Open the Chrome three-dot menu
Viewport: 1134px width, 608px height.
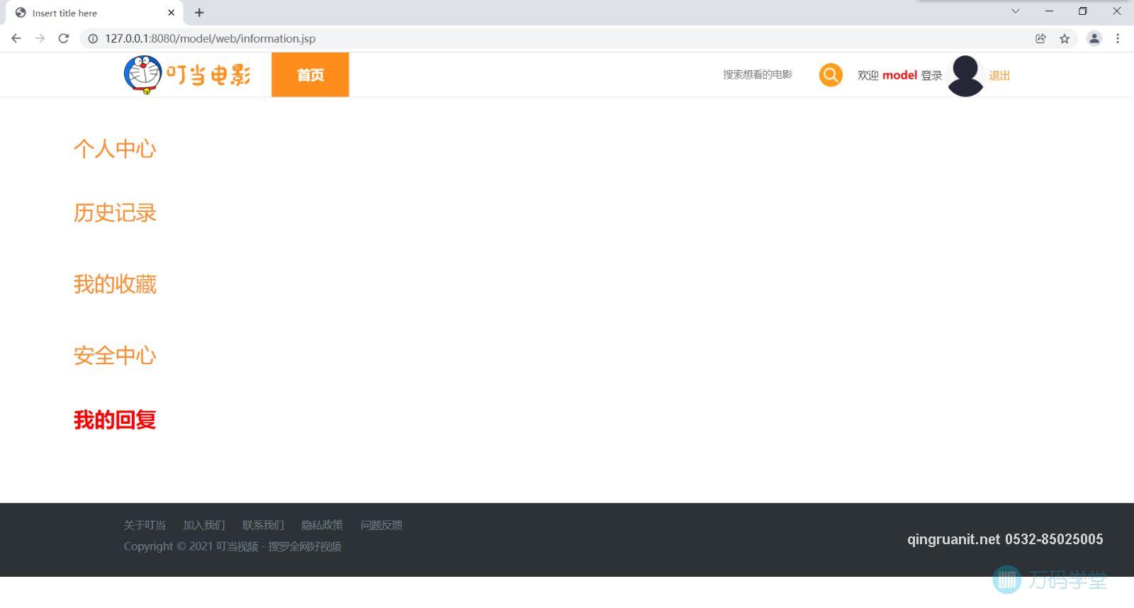click(x=1118, y=39)
